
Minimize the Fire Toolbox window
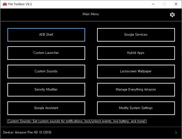(153, 4)
